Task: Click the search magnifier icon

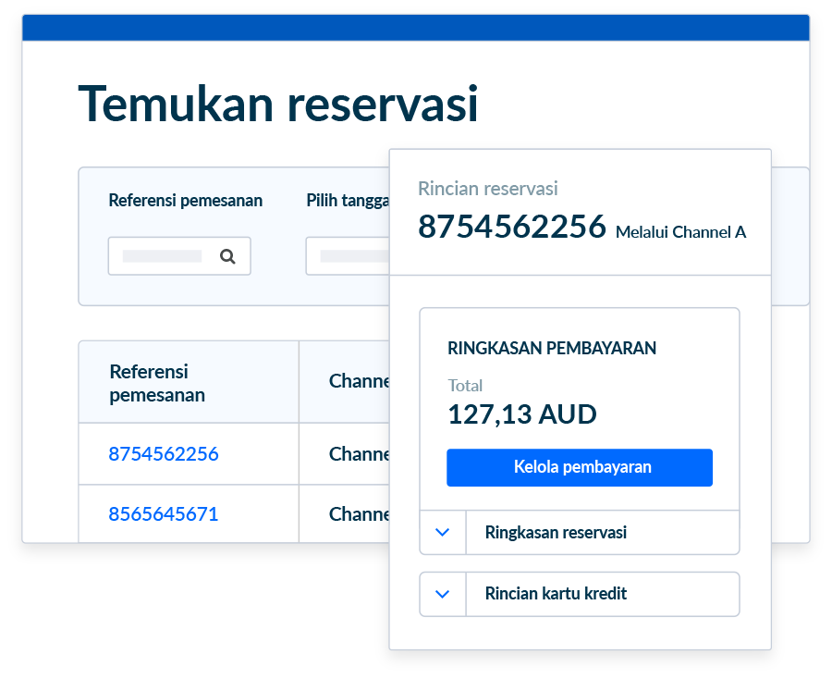Action: pos(227,255)
